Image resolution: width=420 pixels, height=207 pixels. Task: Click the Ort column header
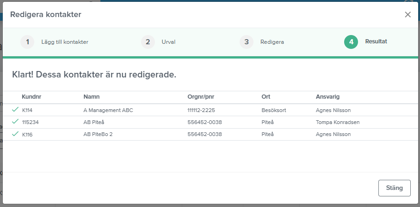pos(266,97)
